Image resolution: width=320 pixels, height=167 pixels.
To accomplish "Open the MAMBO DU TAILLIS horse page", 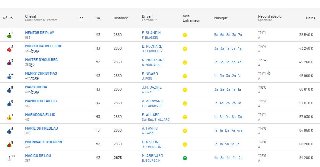I will tap(41, 101).
